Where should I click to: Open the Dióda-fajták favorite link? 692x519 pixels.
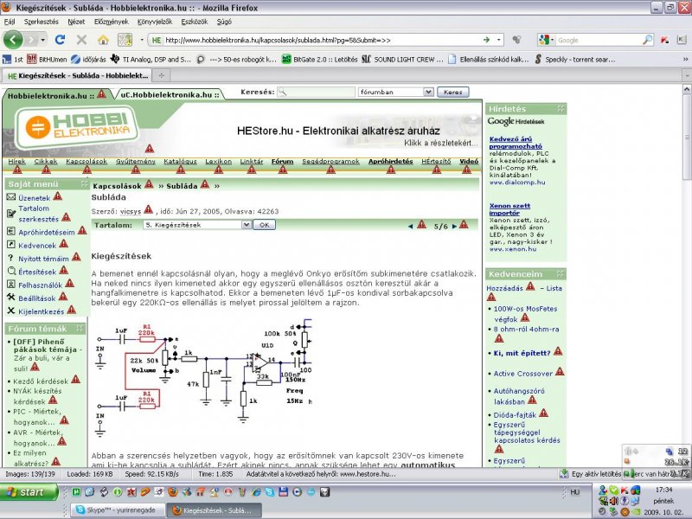(x=515, y=415)
